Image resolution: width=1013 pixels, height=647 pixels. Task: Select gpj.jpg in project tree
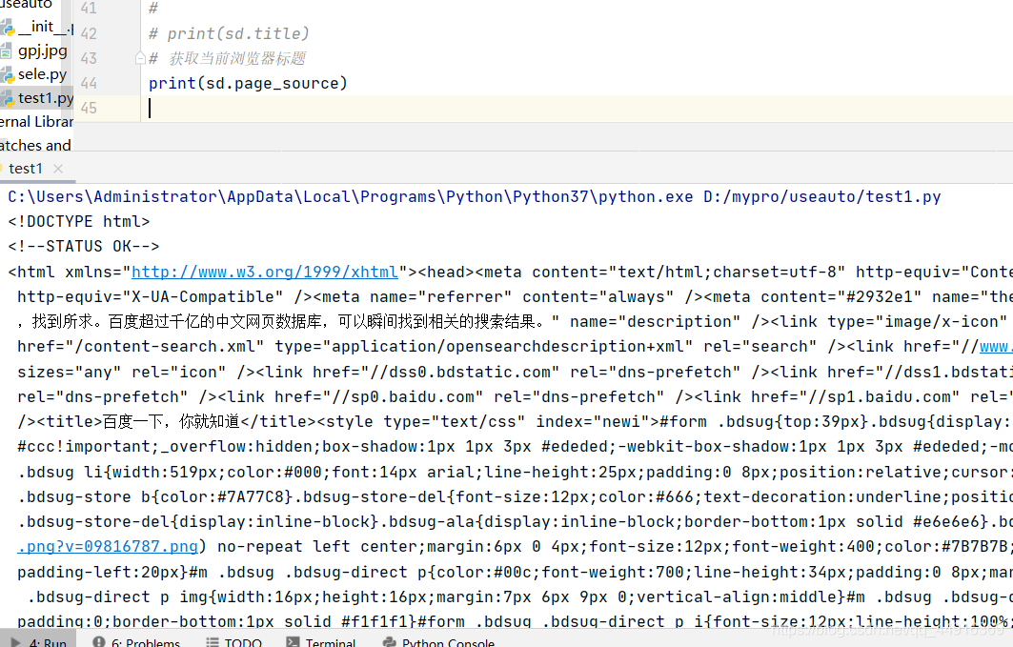(43, 51)
